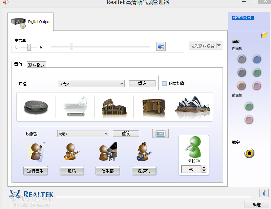Click the pink front panel jack
This screenshot has width=271, height=209.
click(x=249, y=120)
